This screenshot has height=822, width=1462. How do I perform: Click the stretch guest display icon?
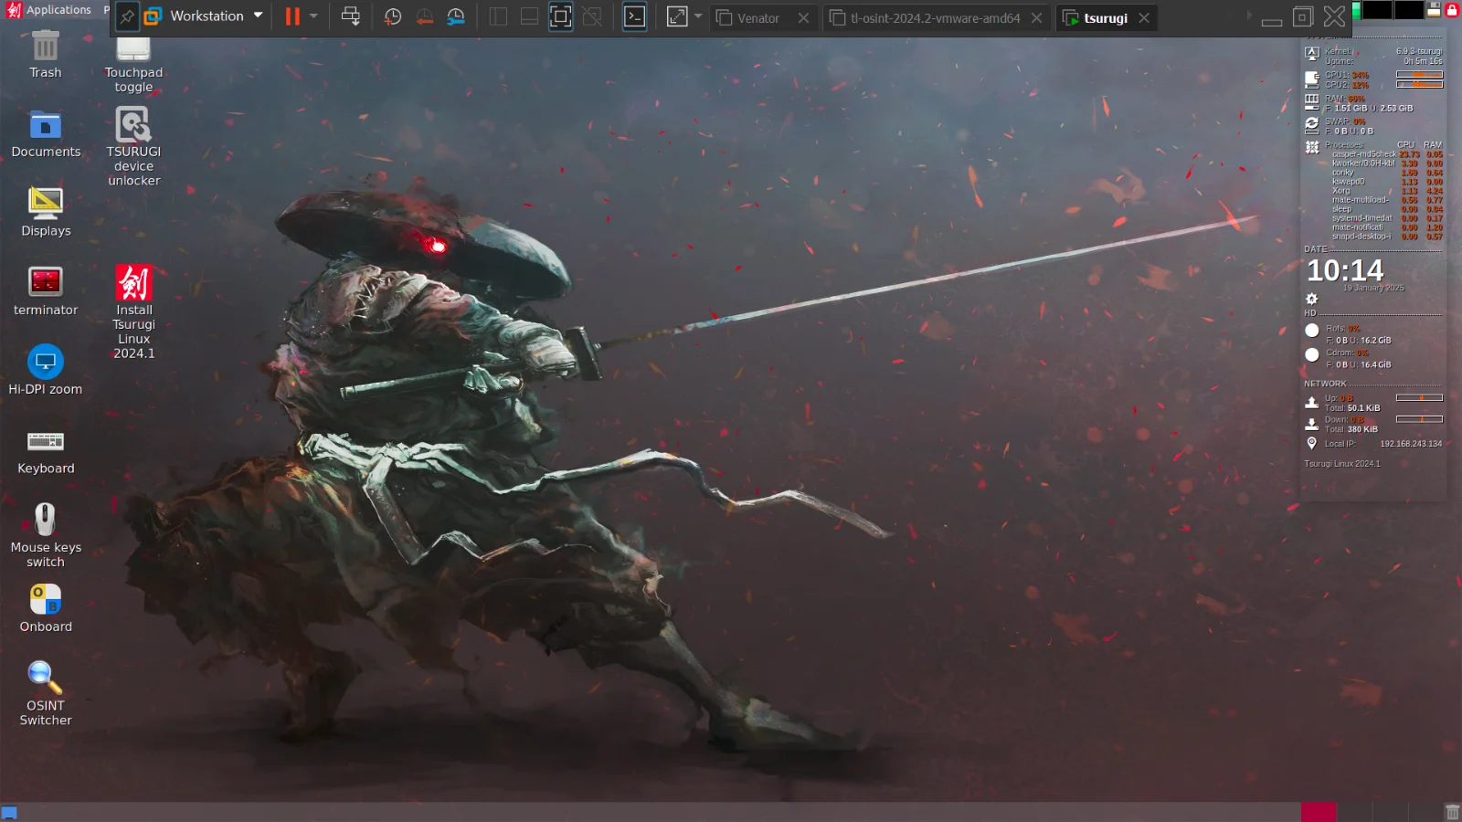click(677, 16)
